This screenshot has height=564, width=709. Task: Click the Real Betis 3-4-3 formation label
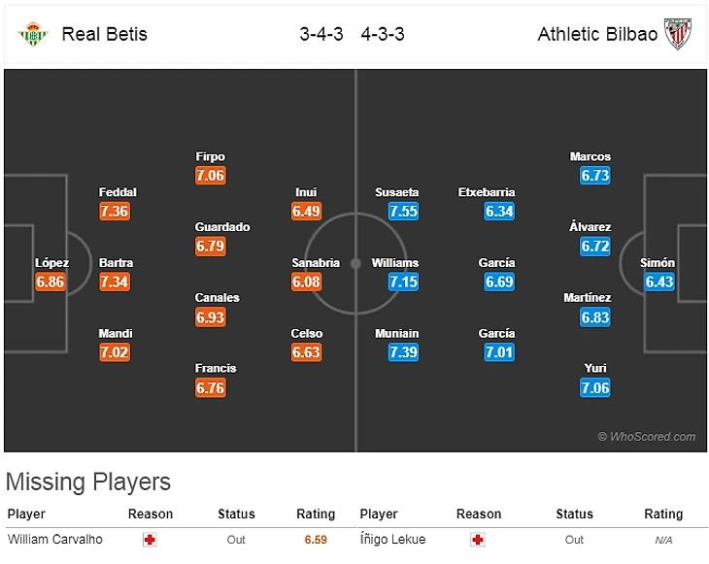[x=321, y=34]
